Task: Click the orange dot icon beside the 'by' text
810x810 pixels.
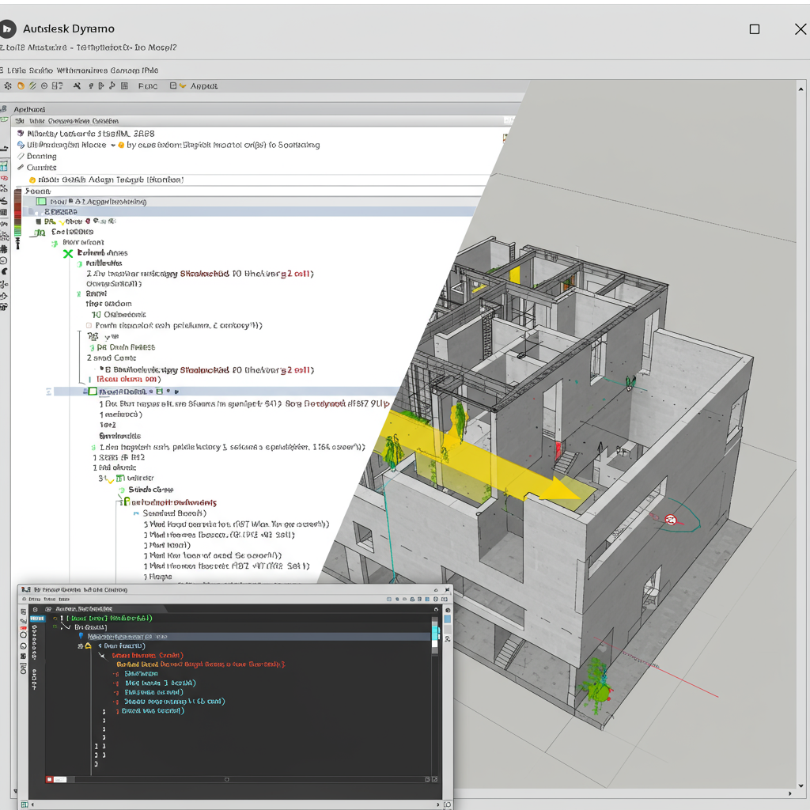Action: pos(121,146)
